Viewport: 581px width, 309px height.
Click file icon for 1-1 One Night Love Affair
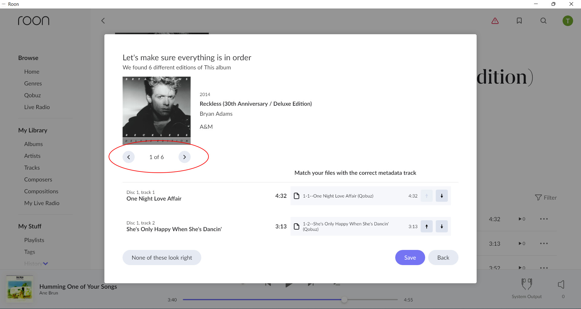click(297, 196)
